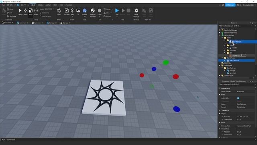The width and height of the screenshot is (257, 145).
Task: Toggle Anchor in Edit section
Action: coord(107,16)
